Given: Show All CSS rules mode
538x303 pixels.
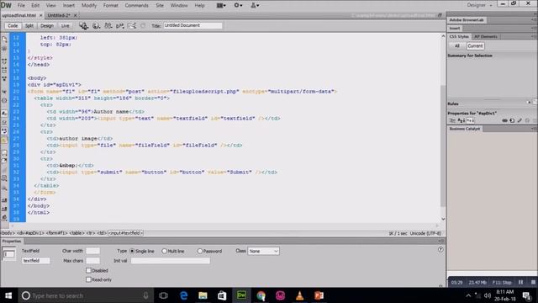Looking at the screenshot, I should [x=456, y=45].
